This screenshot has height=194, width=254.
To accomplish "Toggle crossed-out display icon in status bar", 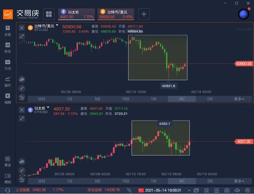I will pyautogui.click(x=196, y=190).
